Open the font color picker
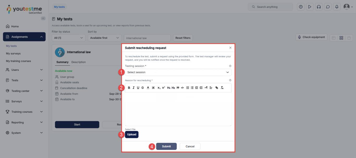This screenshot has width=356, height=158. (x=148, y=88)
